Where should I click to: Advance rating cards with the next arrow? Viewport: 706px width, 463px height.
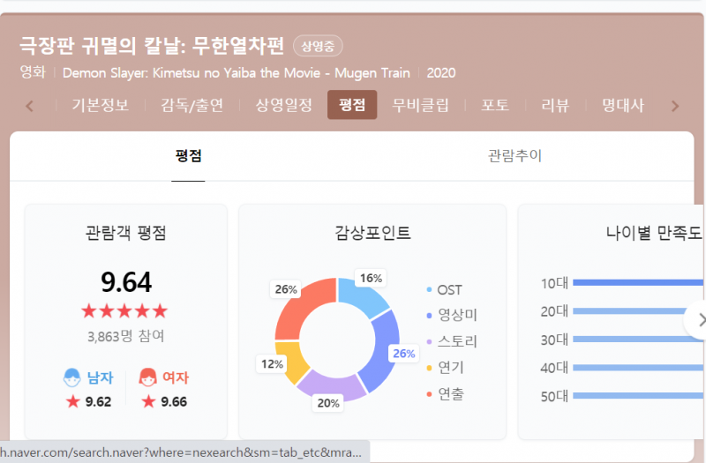[x=698, y=320]
